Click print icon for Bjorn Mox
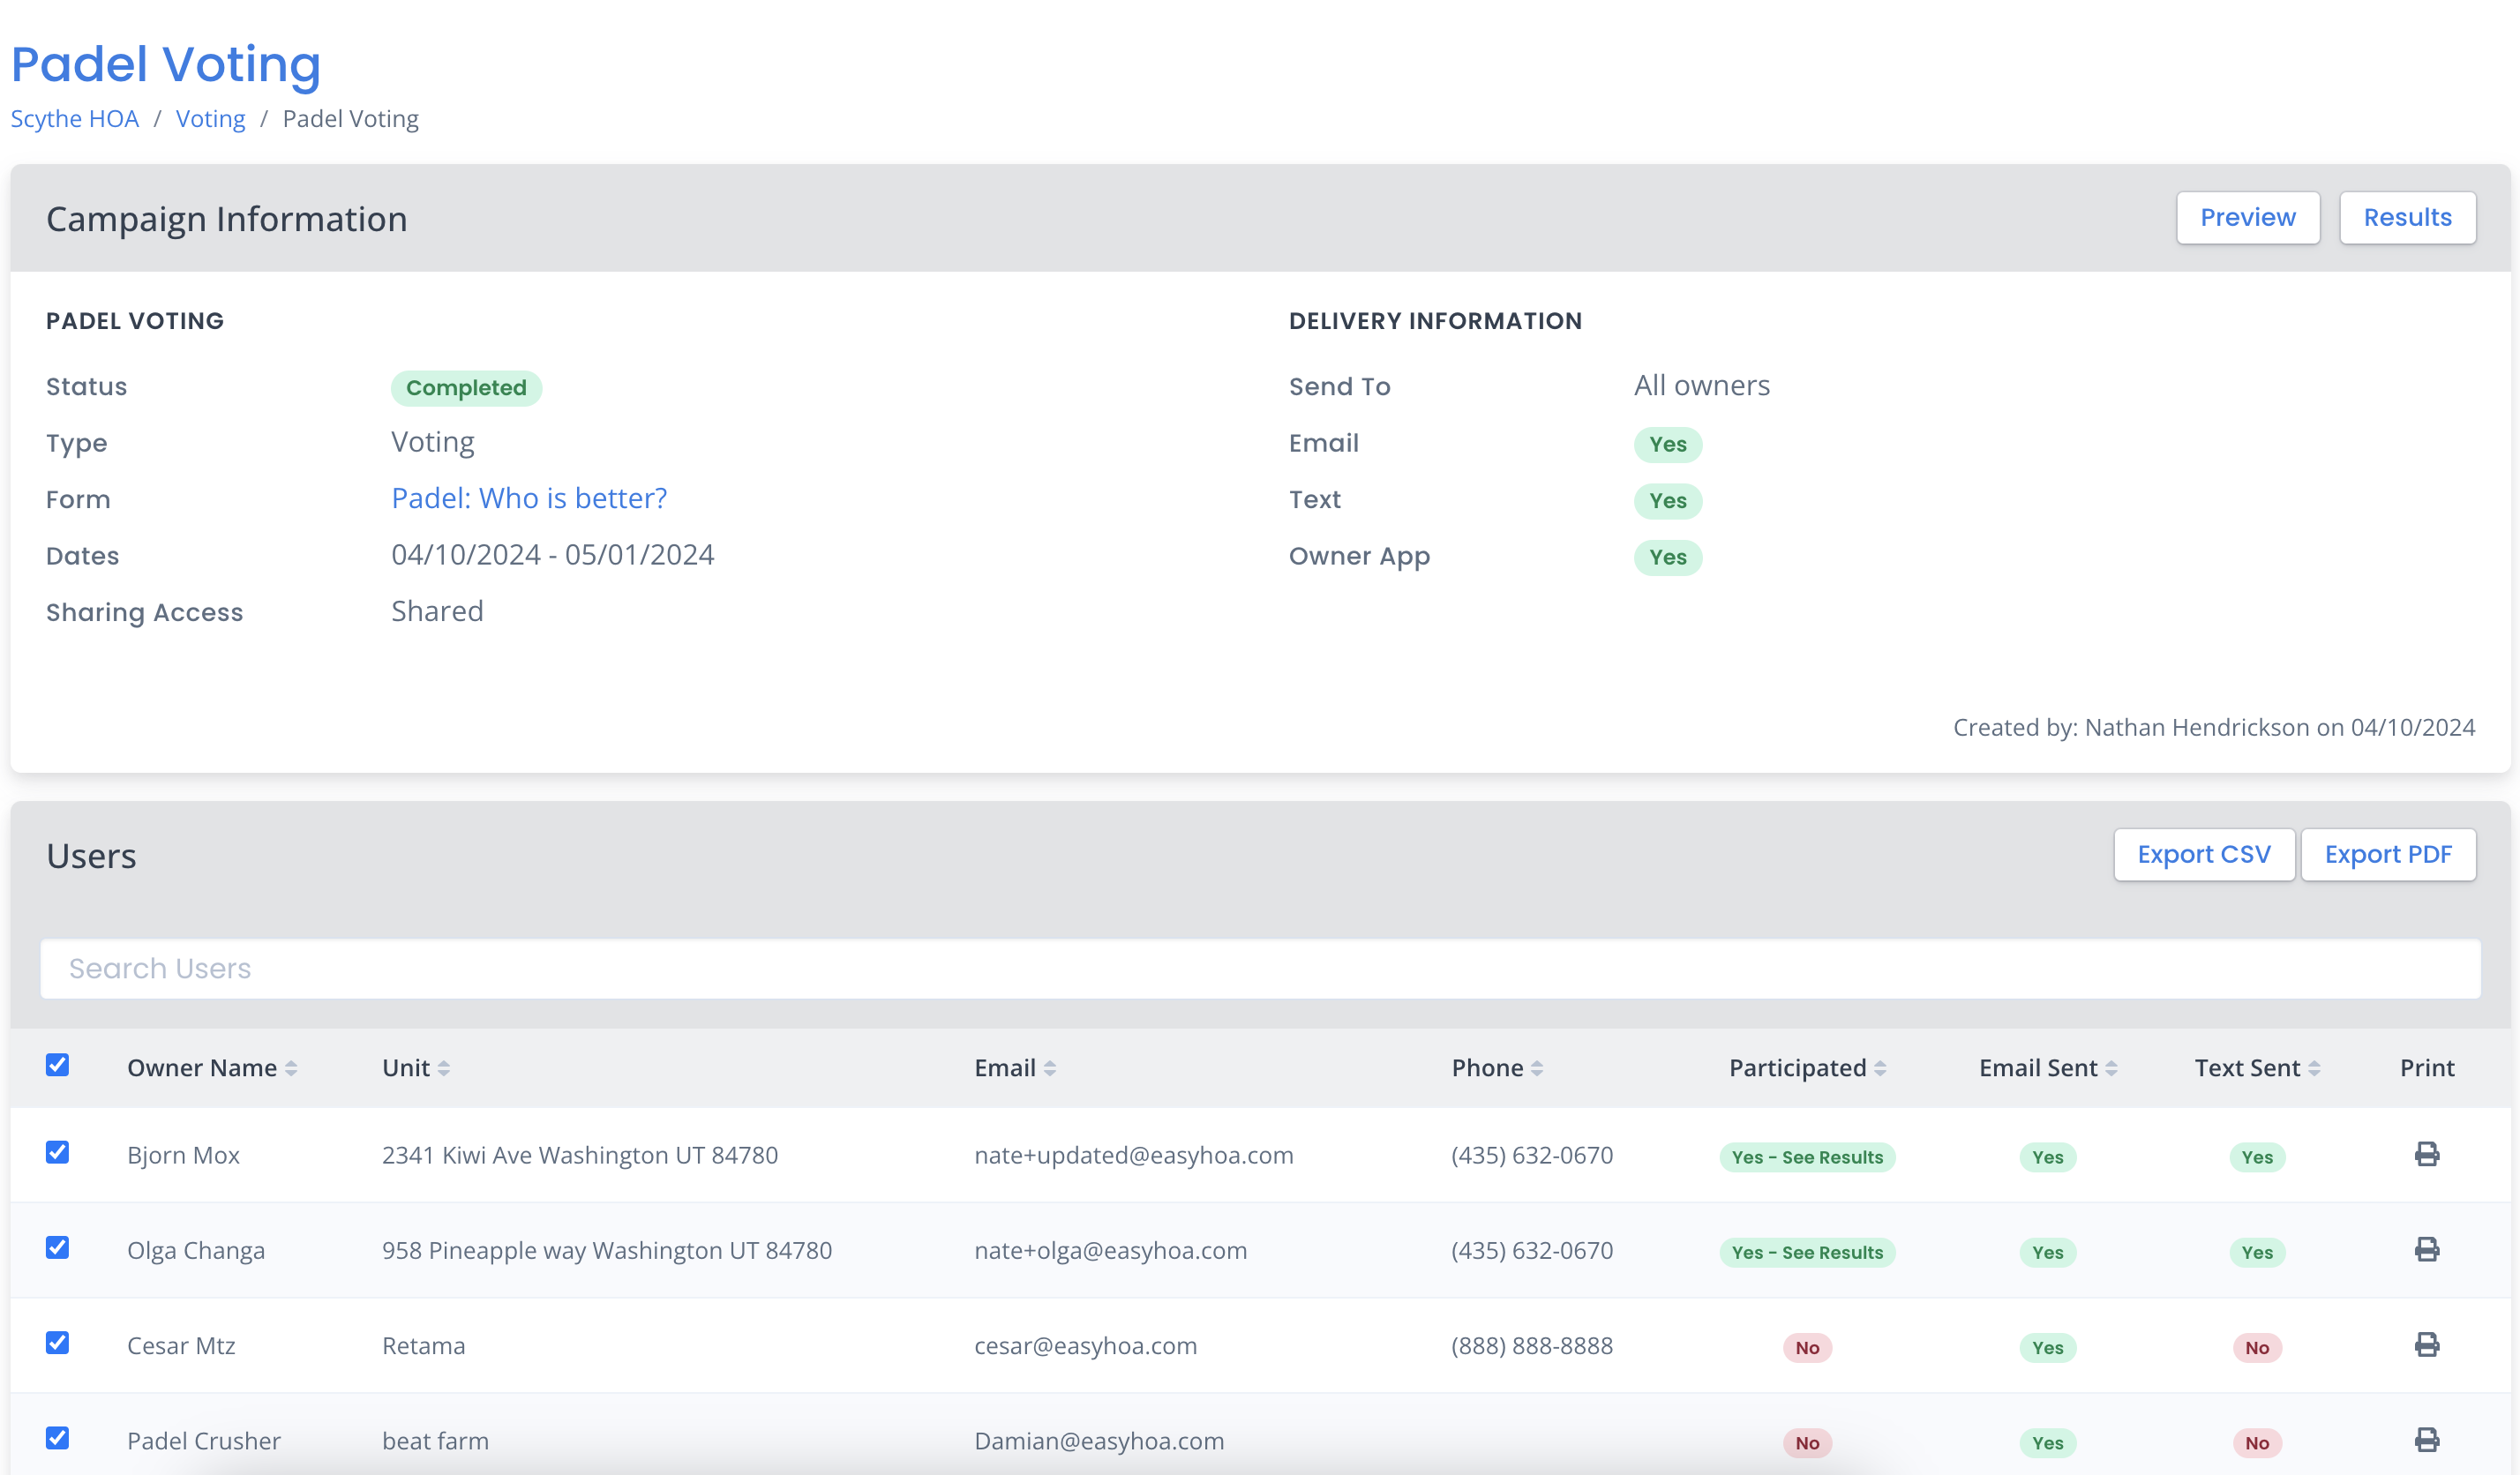2520x1475 pixels. pos(2426,1154)
